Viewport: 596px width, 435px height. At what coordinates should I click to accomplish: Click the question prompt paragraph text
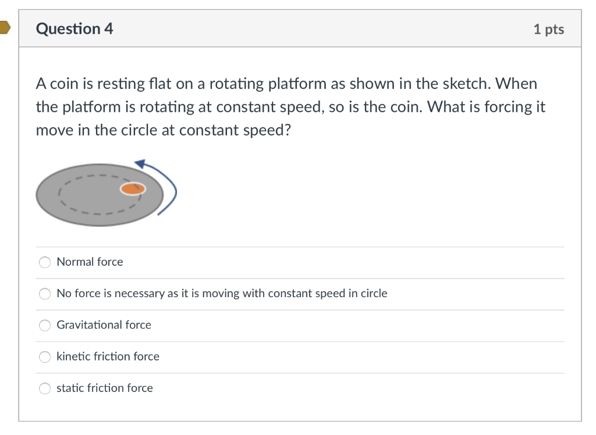(291, 107)
